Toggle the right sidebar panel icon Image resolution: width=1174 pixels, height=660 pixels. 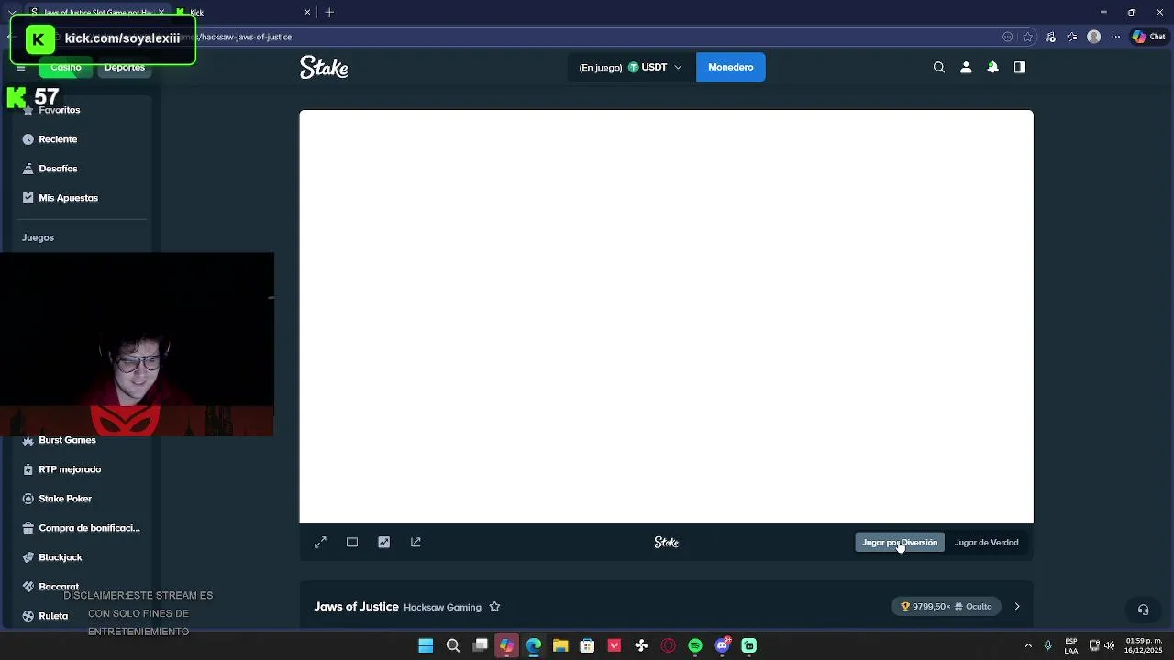(1019, 67)
